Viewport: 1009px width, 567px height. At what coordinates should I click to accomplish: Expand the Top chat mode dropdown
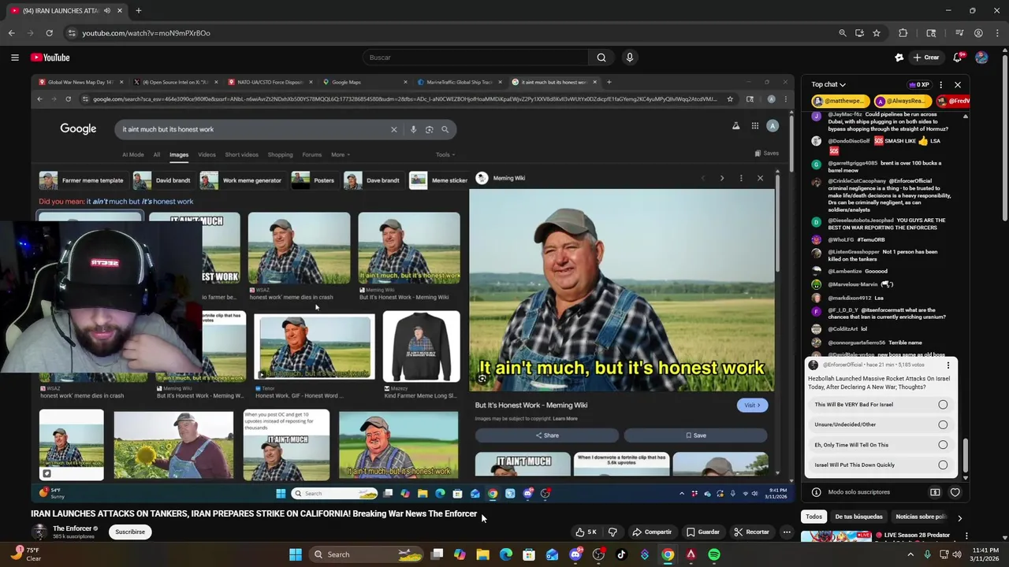coord(828,84)
